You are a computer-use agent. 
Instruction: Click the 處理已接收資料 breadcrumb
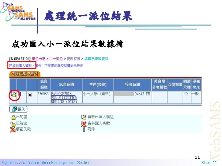(97, 59)
